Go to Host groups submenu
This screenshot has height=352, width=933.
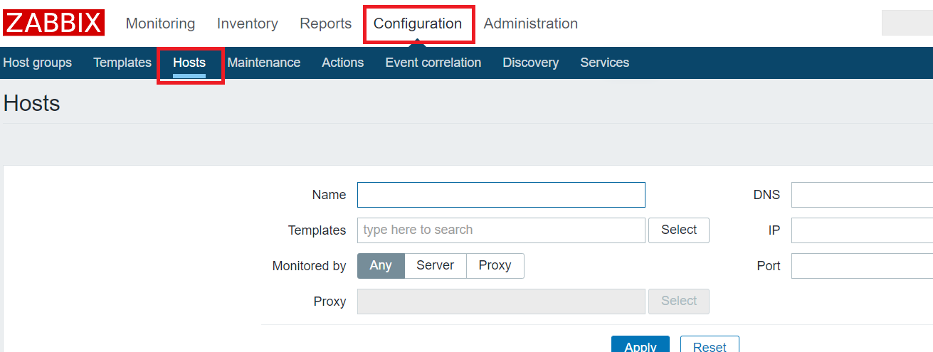point(38,63)
